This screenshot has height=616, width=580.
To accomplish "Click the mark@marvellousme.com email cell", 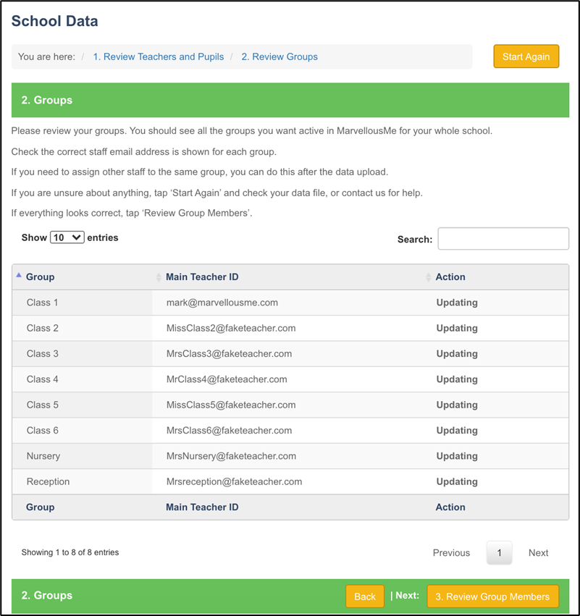I will coord(216,303).
